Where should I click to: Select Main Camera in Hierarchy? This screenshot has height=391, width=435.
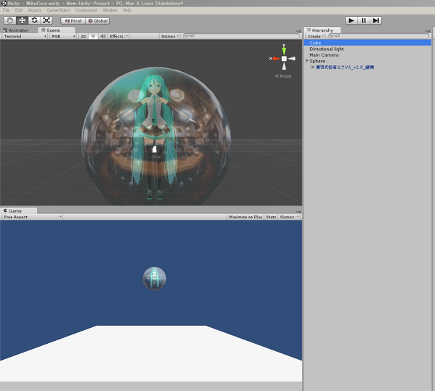coord(367,55)
